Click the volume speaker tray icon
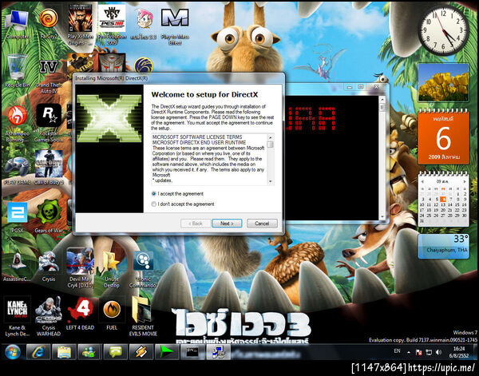Image resolution: width=479 pixels, height=376 pixels. [438, 352]
